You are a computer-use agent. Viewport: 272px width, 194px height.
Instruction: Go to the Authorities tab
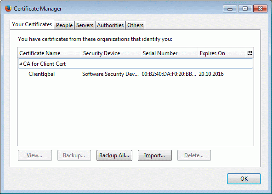point(110,25)
